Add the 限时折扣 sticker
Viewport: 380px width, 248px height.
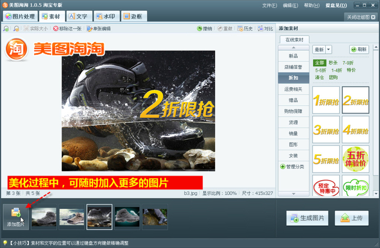tap(355, 186)
